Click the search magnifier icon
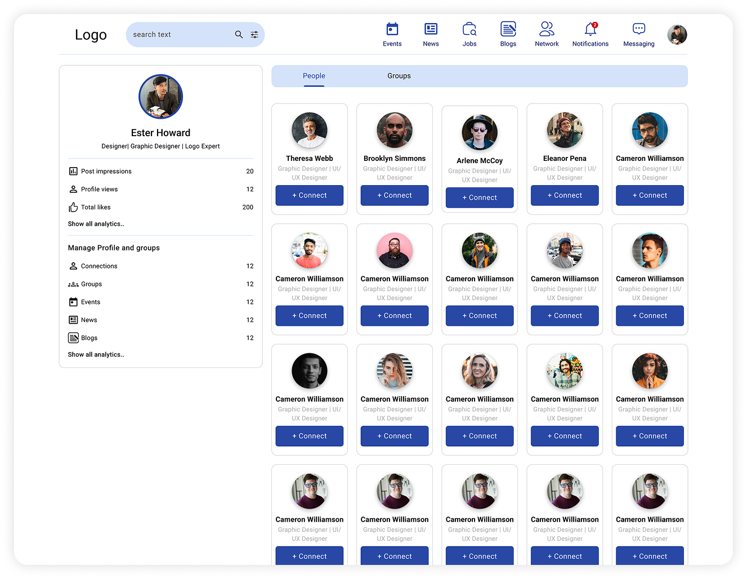Screen dimensions: 747x579 (239, 34)
